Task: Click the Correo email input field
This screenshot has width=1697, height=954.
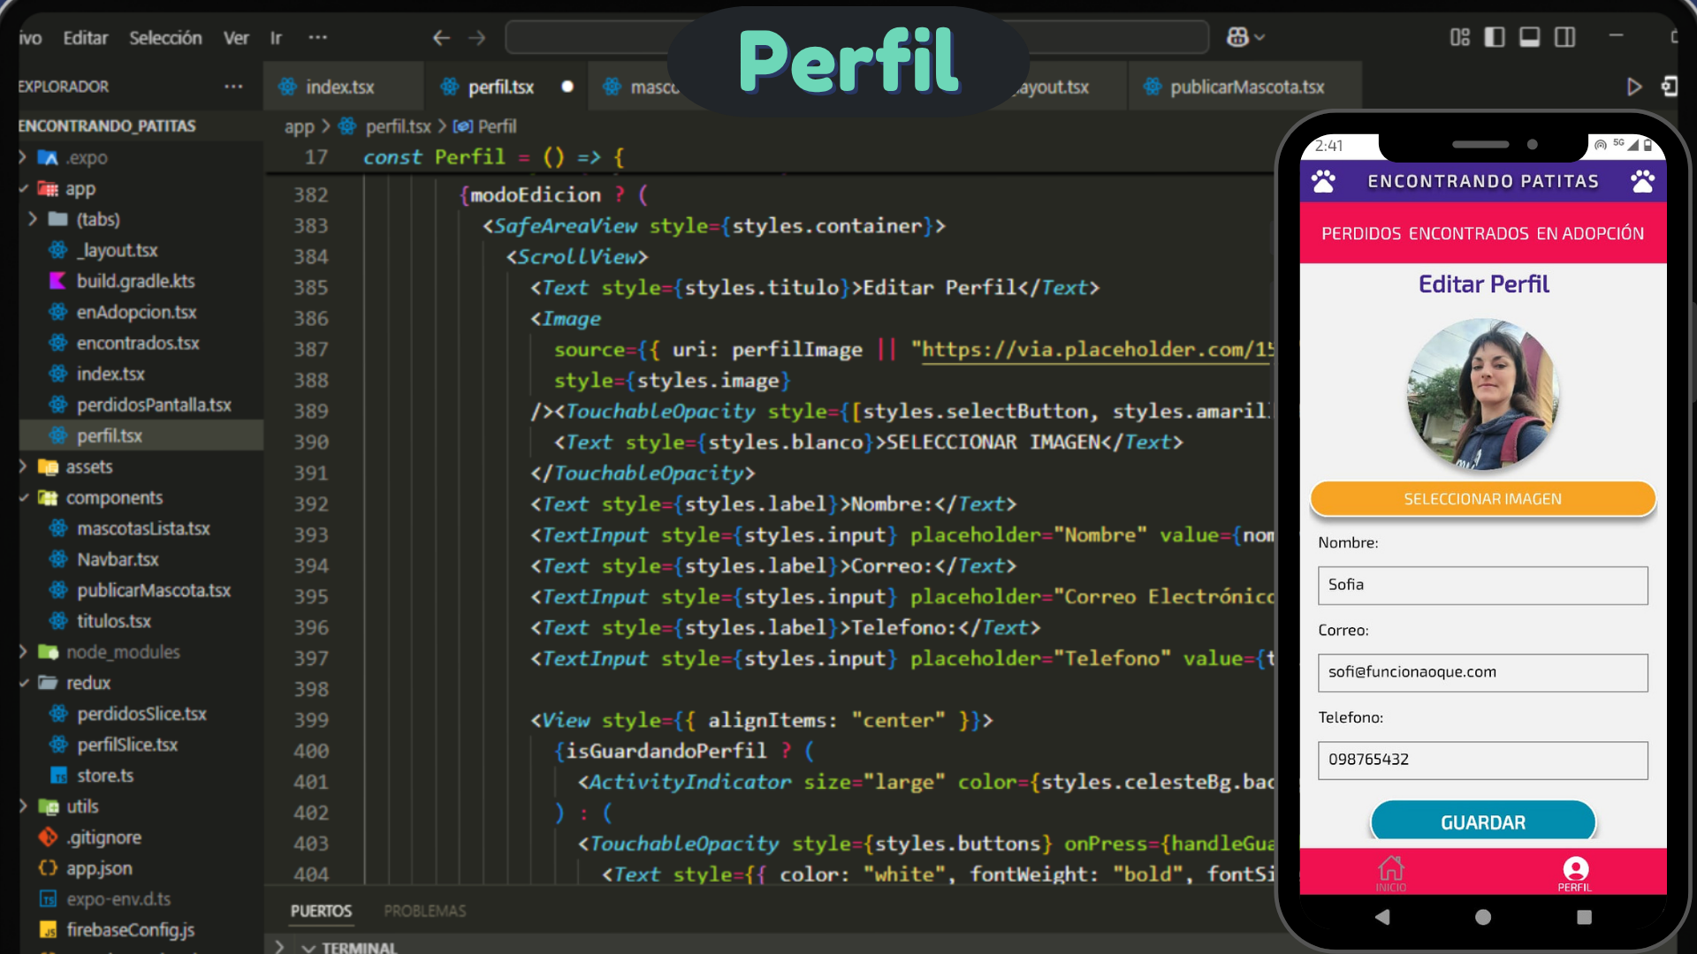Action: point(1482,672)
